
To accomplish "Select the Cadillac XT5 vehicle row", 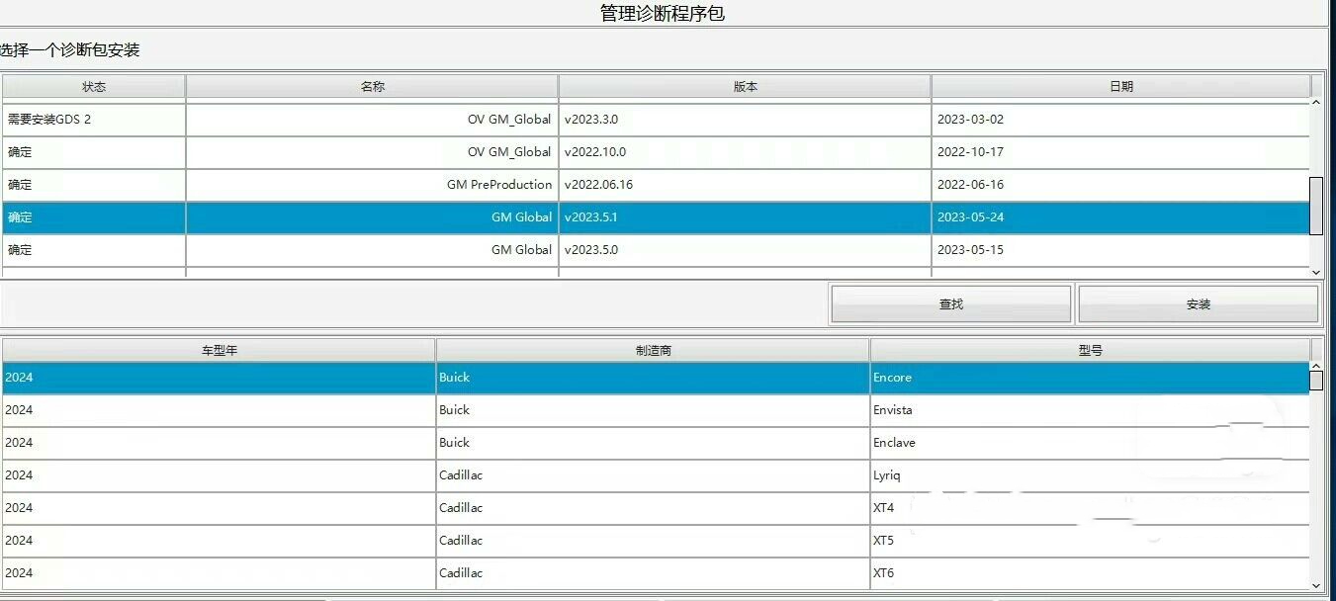I will point(656,541).
